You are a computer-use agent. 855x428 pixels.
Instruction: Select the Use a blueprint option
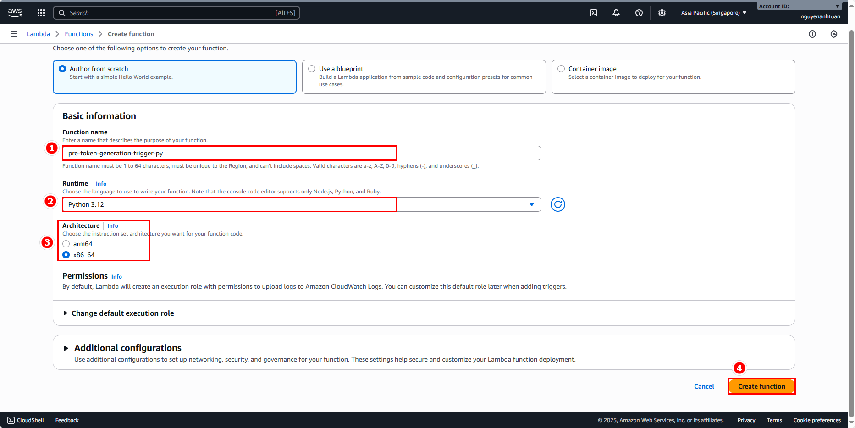(312, 69)
